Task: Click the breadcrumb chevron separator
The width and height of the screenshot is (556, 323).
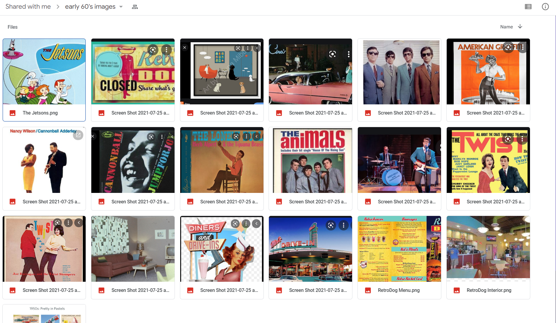Action: 58,7
